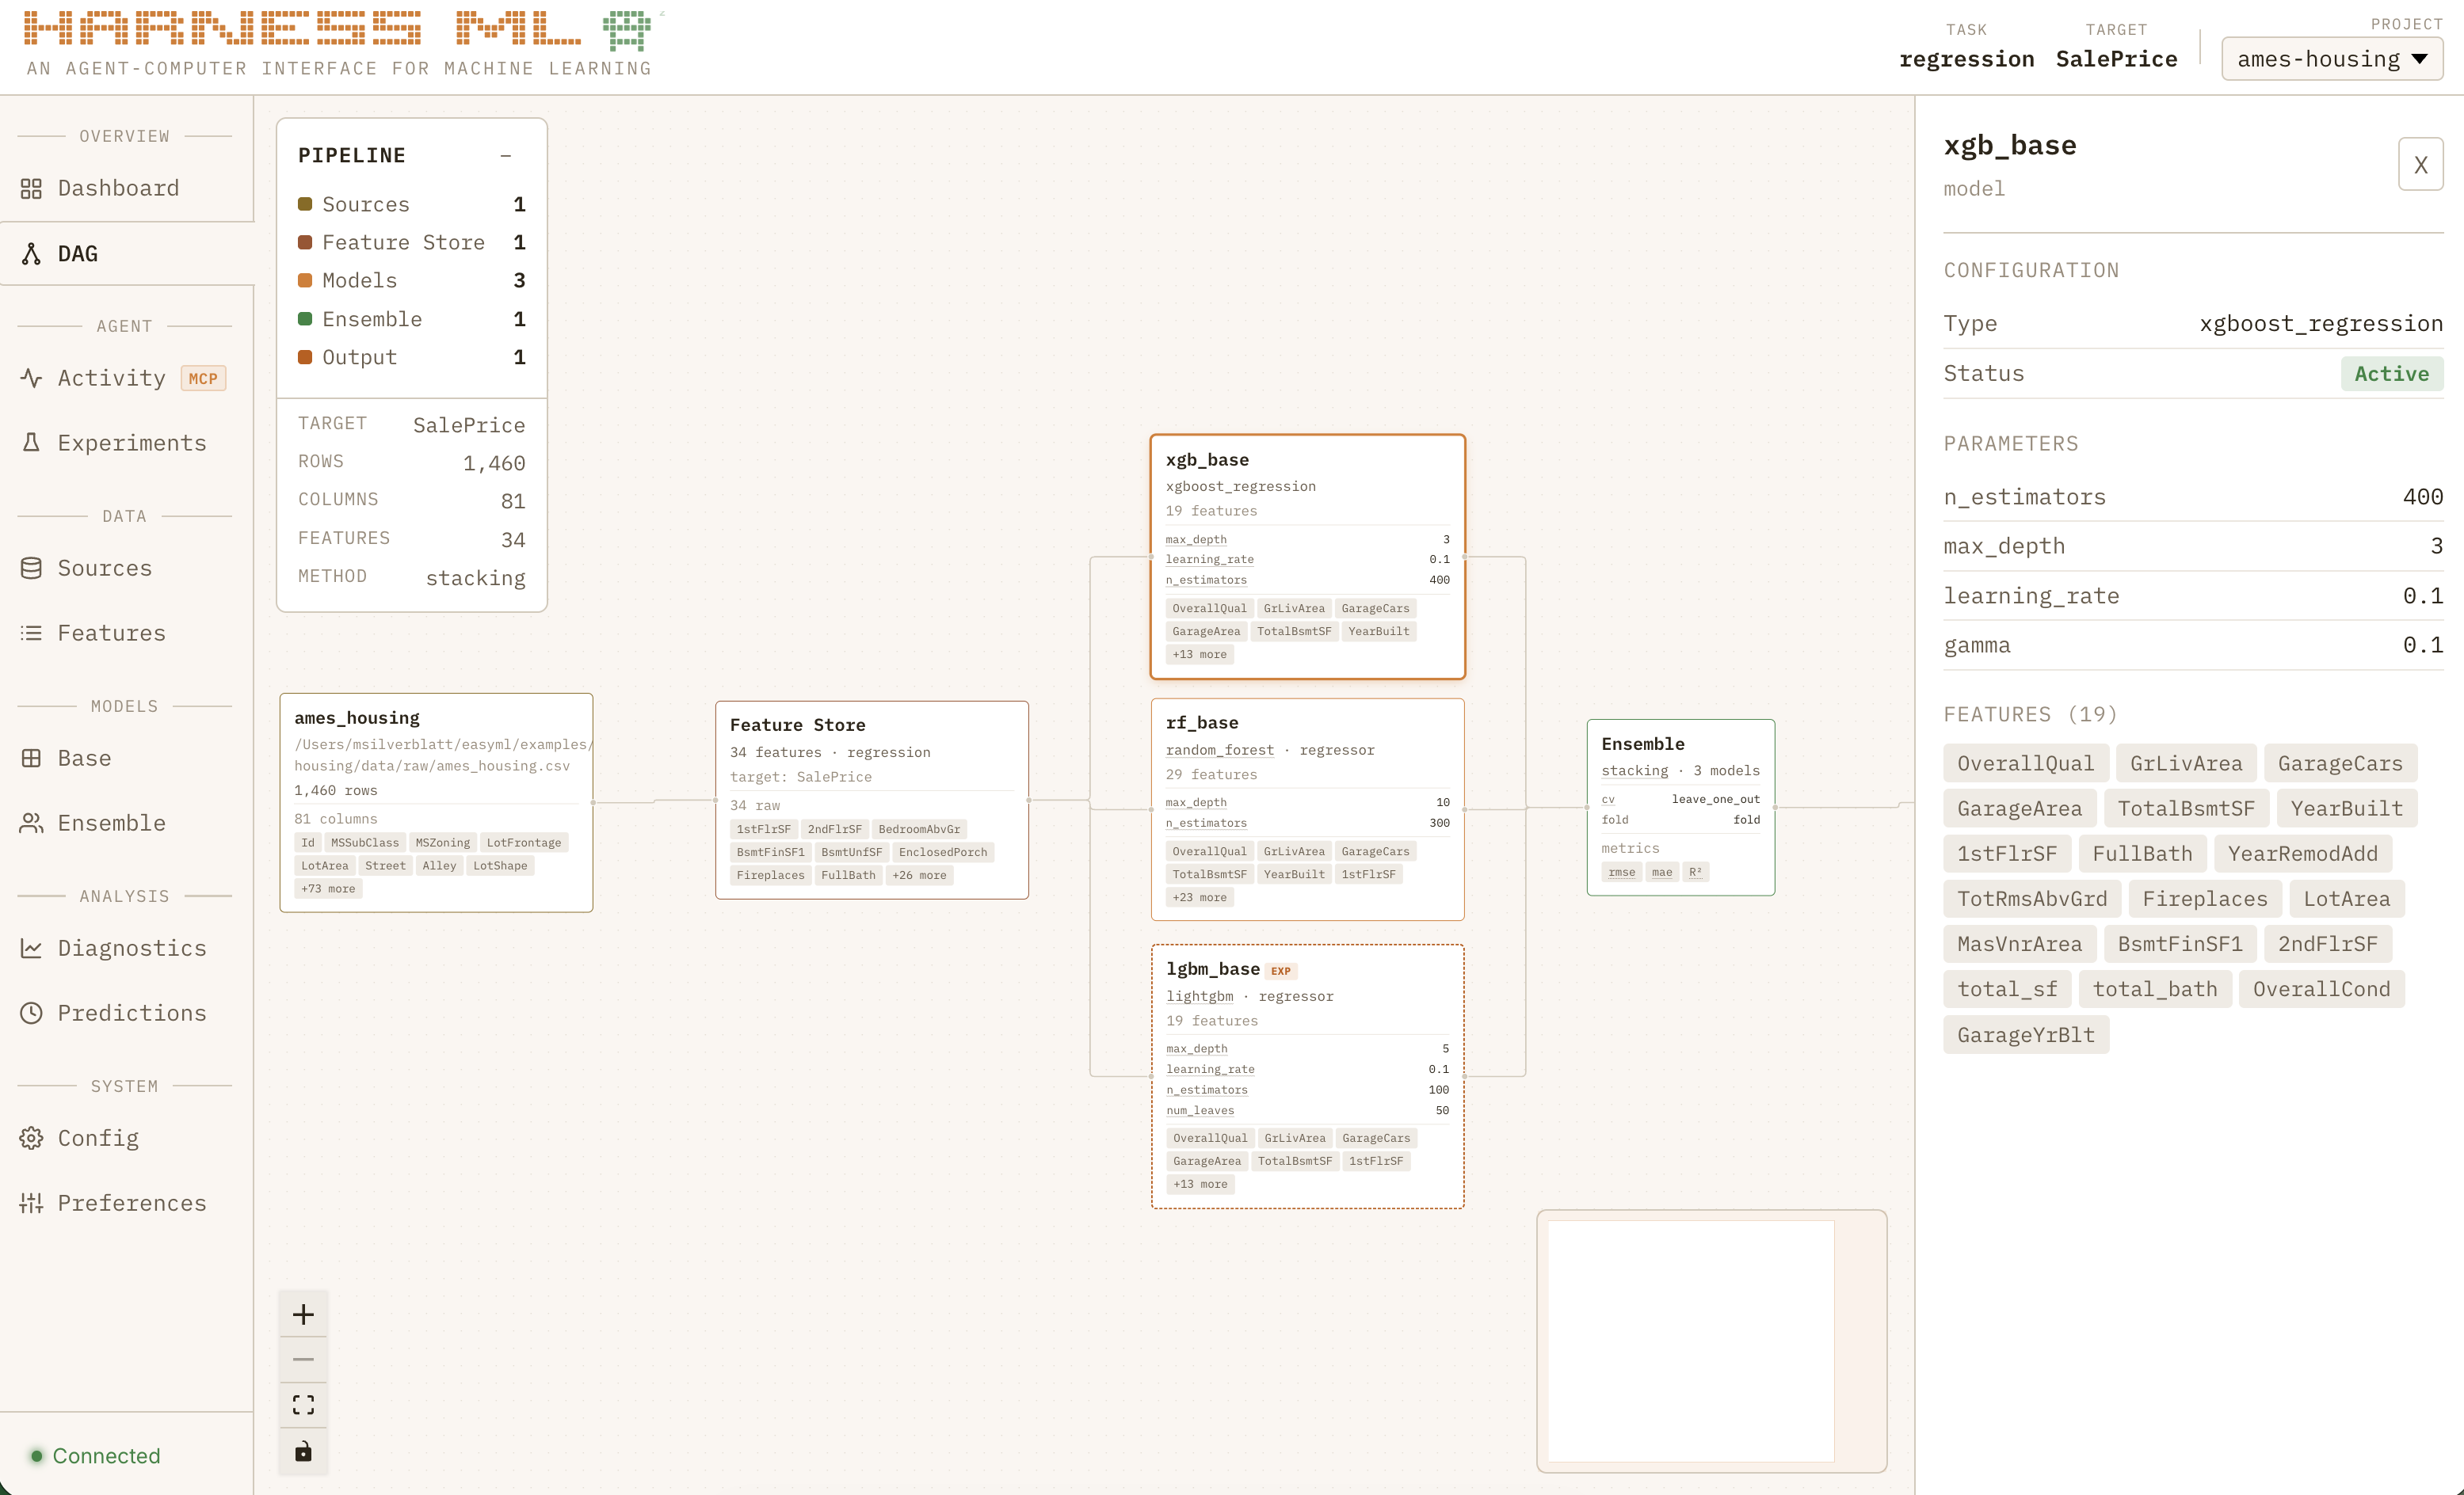Image resolution: width=2464 pixels, height=1495 pixels.
Task: Click the Experiments flask icon
Action: click(x=31, y=443)
